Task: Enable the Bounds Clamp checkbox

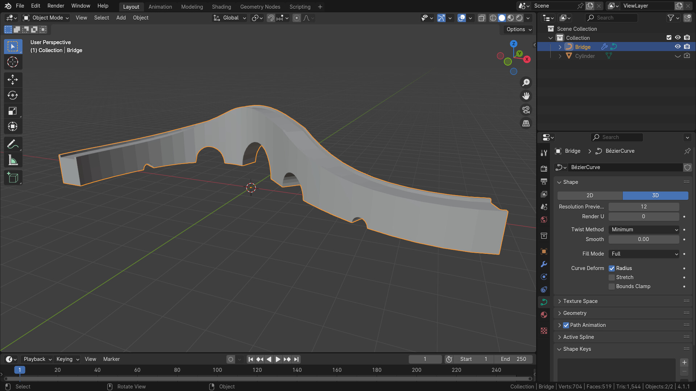Action: pyautogui.click(x=612, y=286)
